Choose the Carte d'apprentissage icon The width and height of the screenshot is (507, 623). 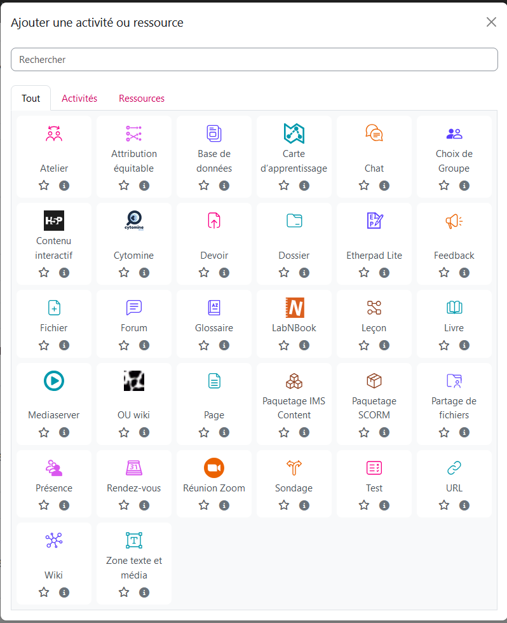(x=294, y=133)
